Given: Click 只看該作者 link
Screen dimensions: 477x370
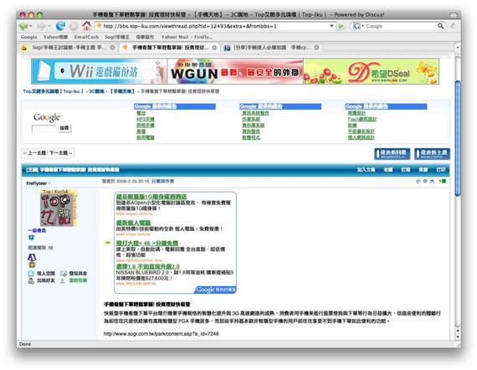Looking at the screenshot, I should click(162, 181).
